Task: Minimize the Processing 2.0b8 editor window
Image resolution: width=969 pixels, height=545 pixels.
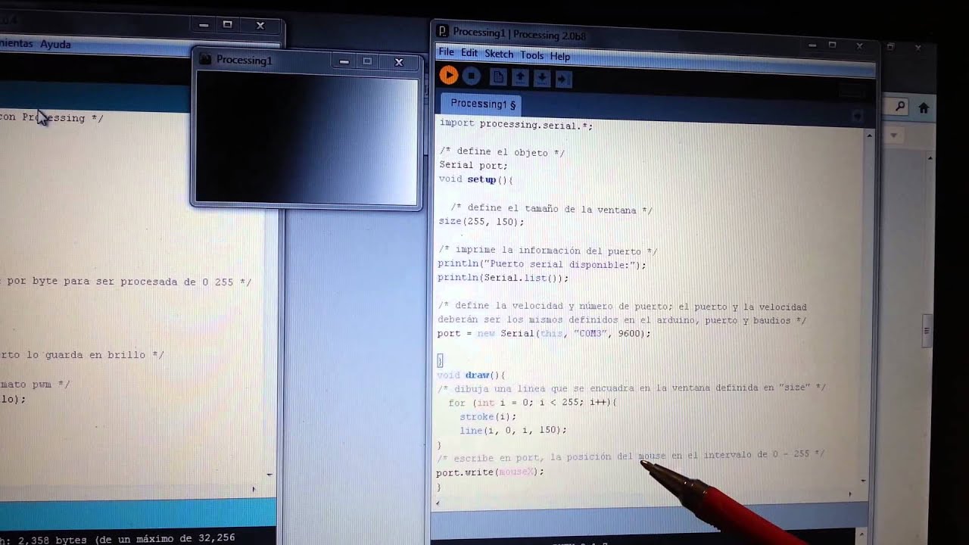Action: point(812,45)
